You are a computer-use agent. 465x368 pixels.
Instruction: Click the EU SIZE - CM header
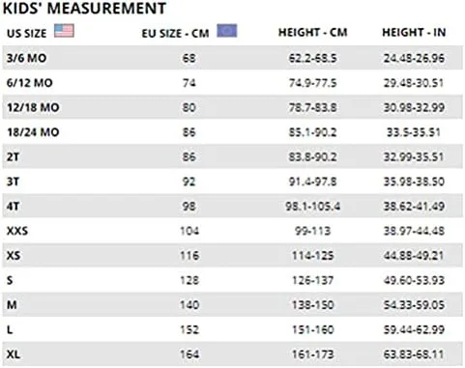(x=176, y=33)
